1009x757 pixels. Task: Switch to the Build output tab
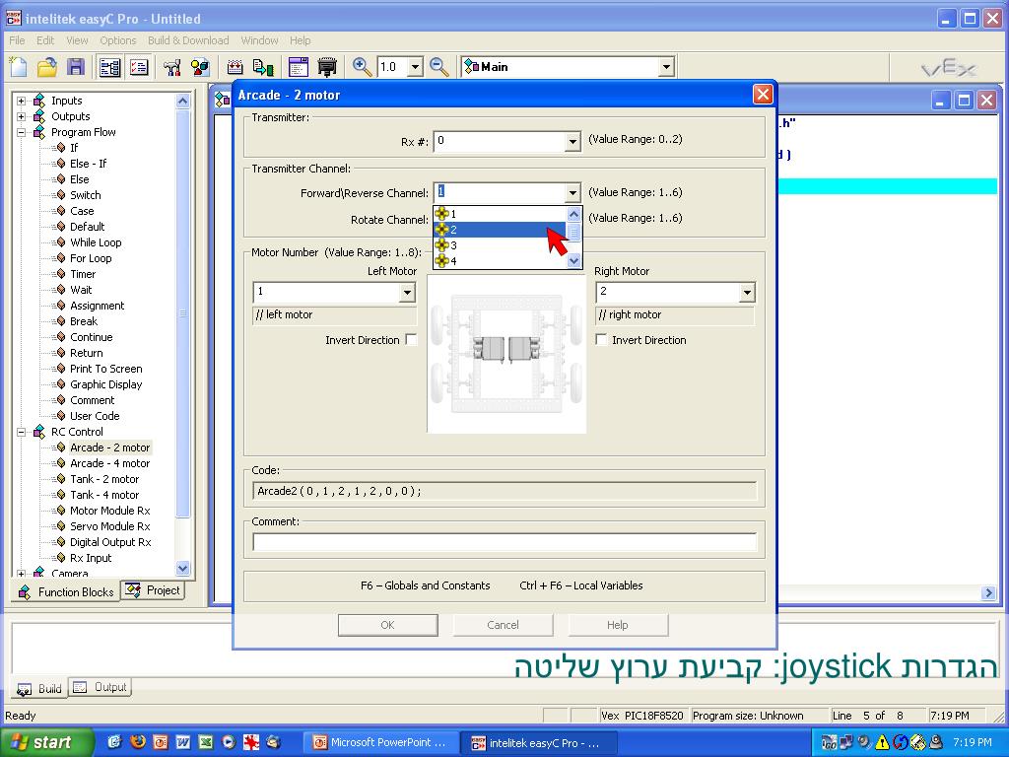[x=39, y=688]
